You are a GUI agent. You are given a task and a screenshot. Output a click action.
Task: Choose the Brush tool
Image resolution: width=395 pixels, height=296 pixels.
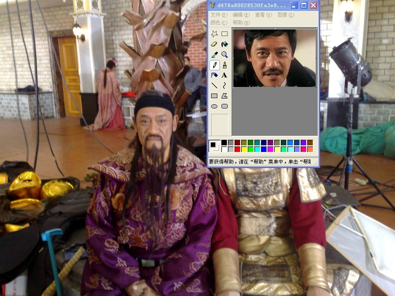pos(224,65)
